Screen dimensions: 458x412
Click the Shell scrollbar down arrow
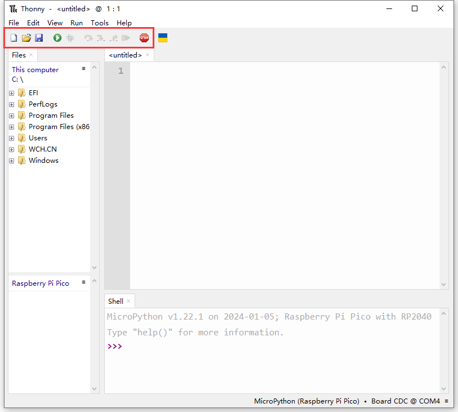point(444,389)
